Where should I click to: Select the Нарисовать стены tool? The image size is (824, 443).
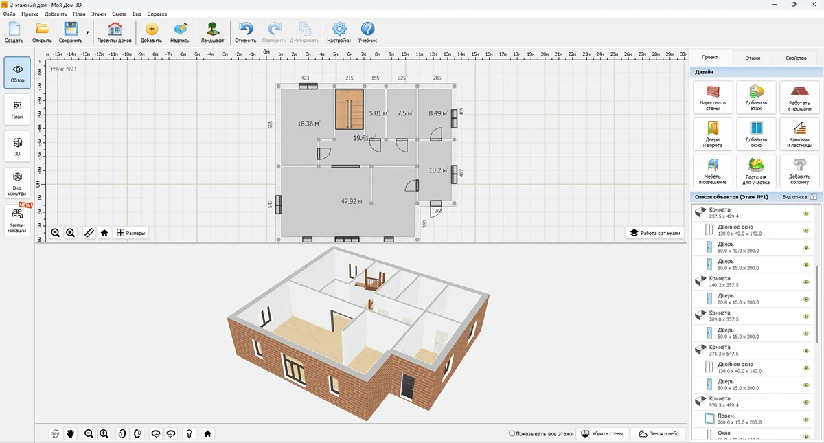coord(713,97)
